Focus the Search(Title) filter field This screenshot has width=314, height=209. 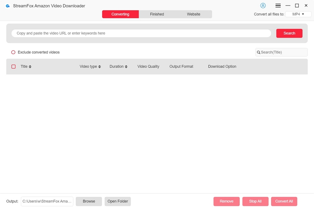click(x=281, y=52)
